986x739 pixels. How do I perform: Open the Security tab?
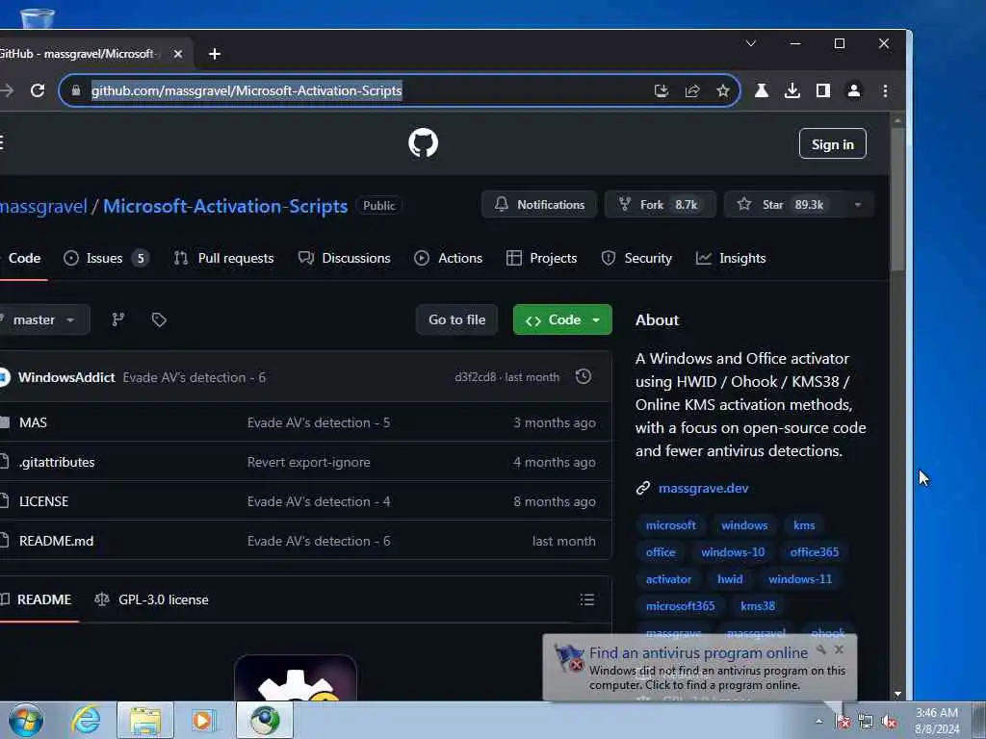coord(636,258)
